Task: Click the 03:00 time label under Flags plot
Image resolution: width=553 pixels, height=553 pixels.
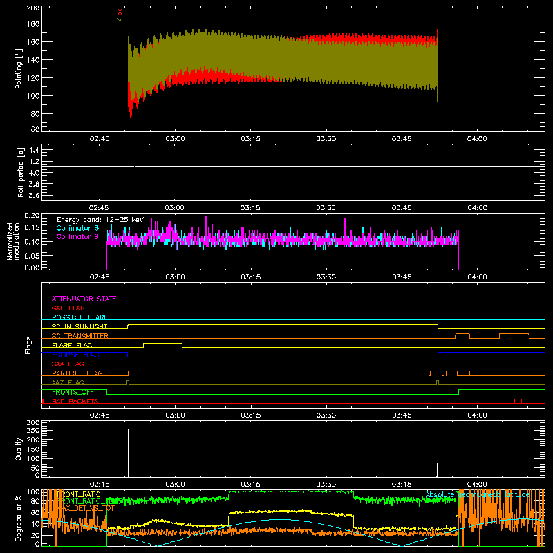Action: (x=176, y=415)
